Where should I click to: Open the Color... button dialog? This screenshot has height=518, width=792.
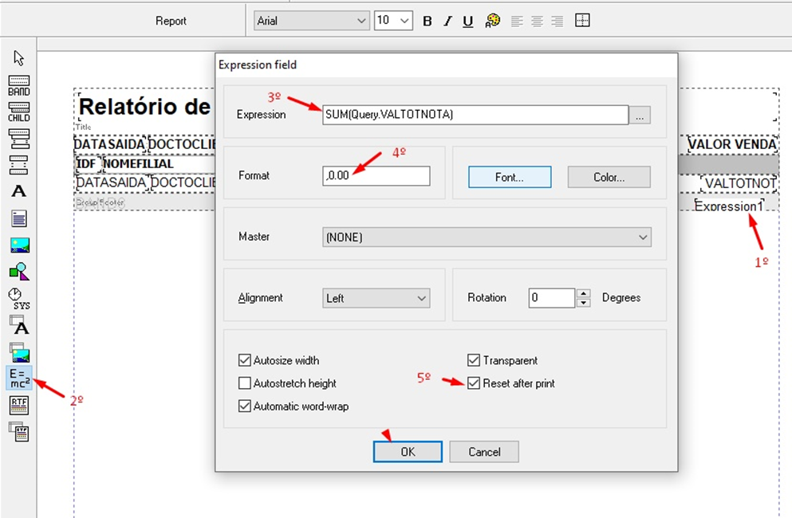coord(609,177)
